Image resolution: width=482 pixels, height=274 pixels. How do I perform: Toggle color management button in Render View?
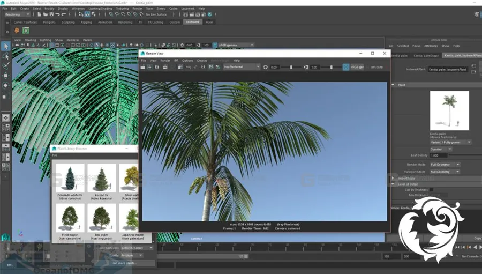346,67
